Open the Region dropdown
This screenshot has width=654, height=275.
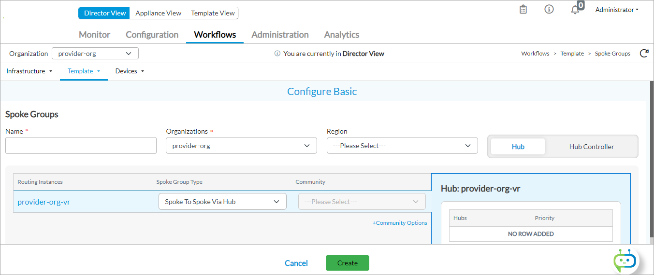pyautogui.click(x=402, y=146)
